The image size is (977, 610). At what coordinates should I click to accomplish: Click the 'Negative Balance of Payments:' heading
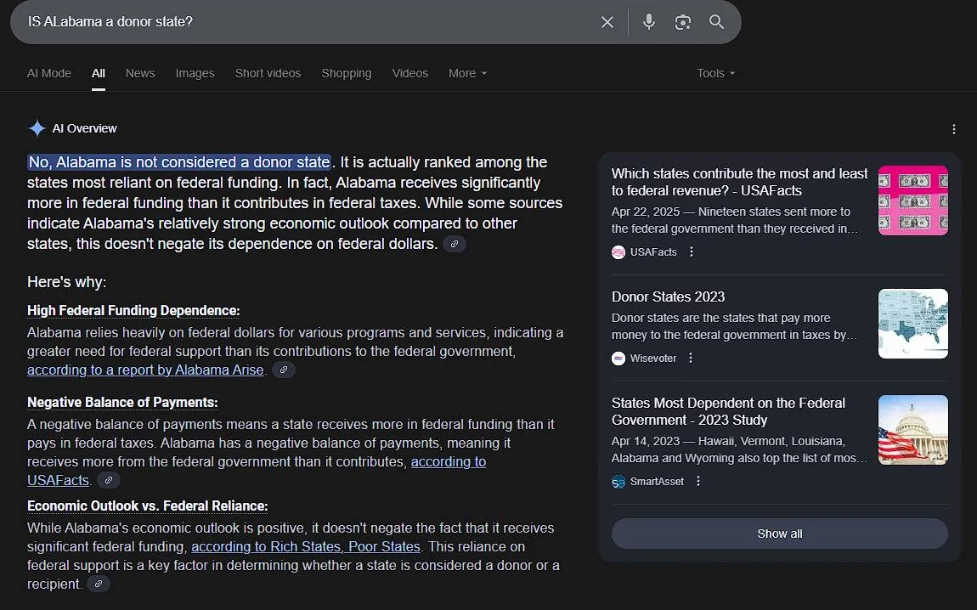click(122, 402)
